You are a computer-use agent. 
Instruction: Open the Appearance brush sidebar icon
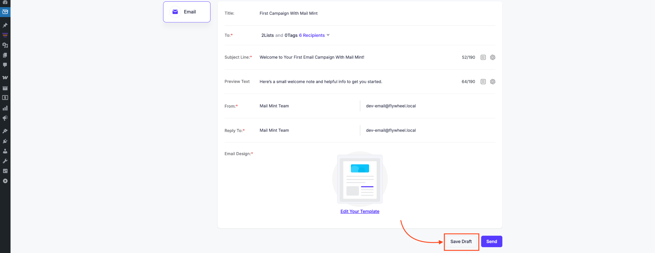click(5, 131)
